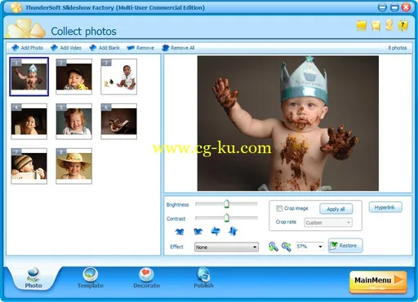Close the Slideshow Factory window

point(406,7)
